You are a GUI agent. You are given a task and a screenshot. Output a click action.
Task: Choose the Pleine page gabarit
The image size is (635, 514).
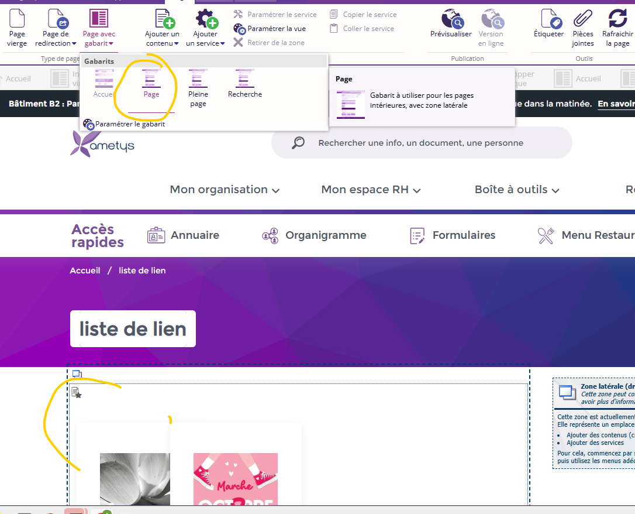[198, 87]
